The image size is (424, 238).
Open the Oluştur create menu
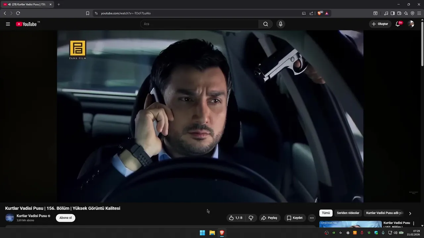(380, 24)
